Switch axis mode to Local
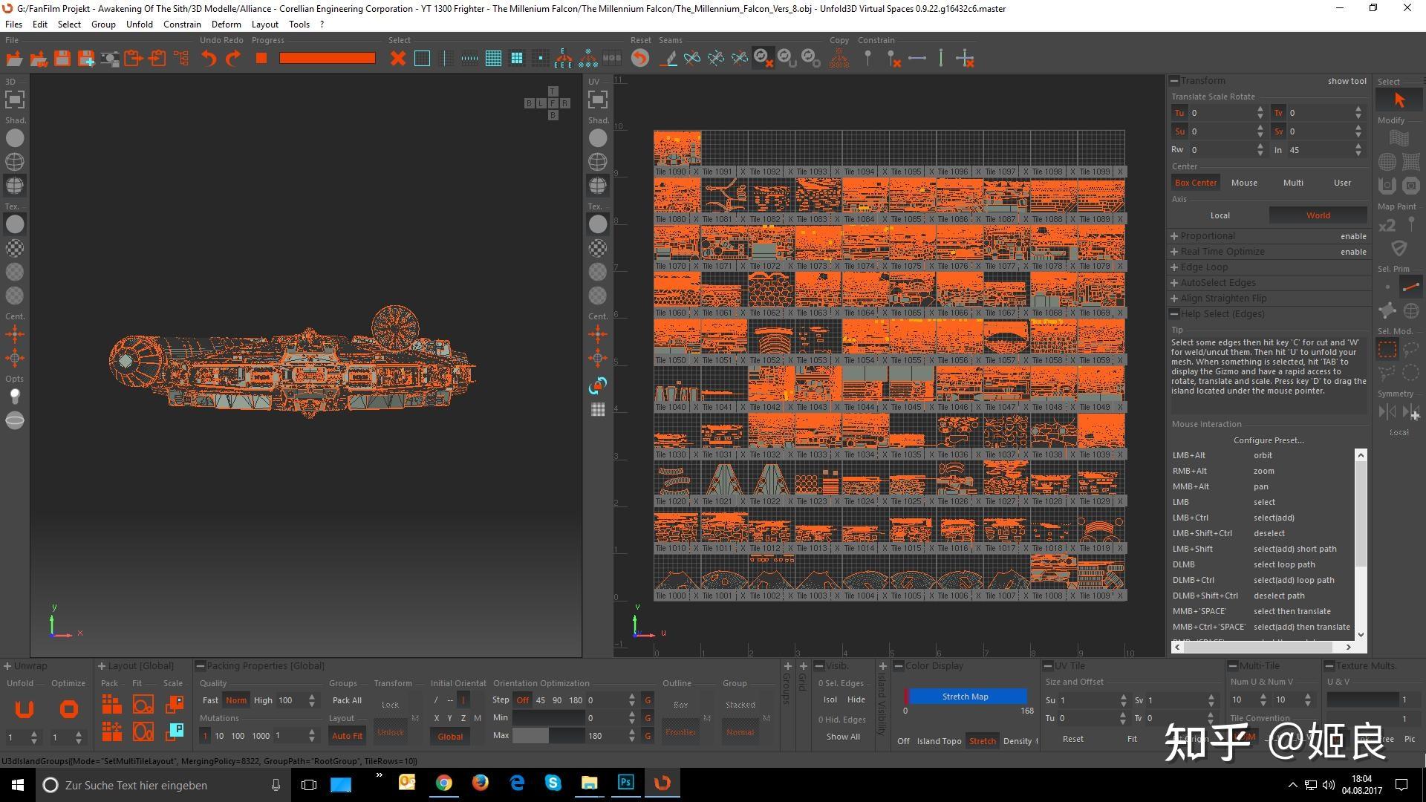Screen dimensions: 1426x802 point(1220,215)
